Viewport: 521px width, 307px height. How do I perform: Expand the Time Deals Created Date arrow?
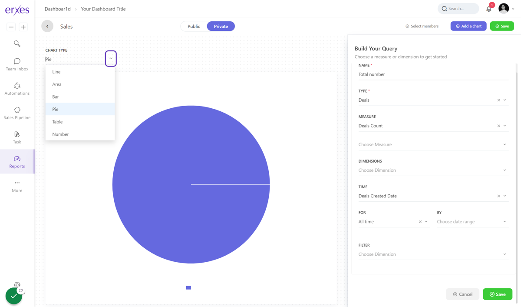(505, 196)
